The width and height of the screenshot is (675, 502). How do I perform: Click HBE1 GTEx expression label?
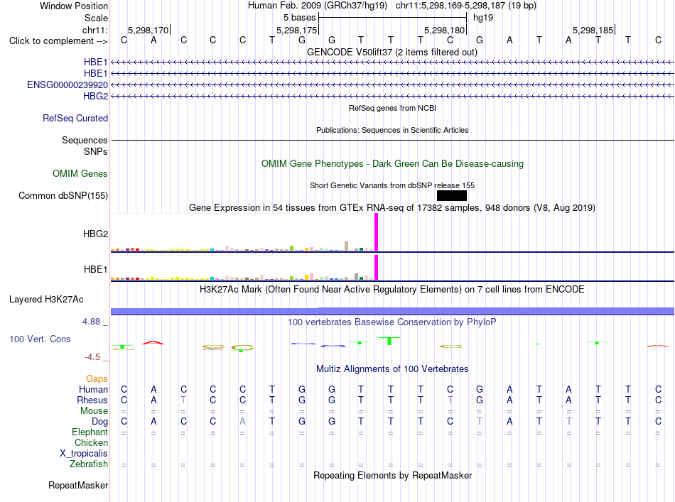pyautogui.click(x=96, y=269)
